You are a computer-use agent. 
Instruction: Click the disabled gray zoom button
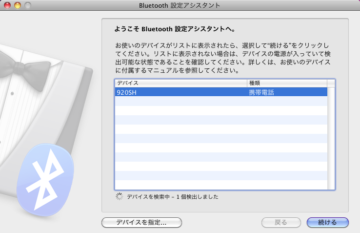[x=27, y=5]
